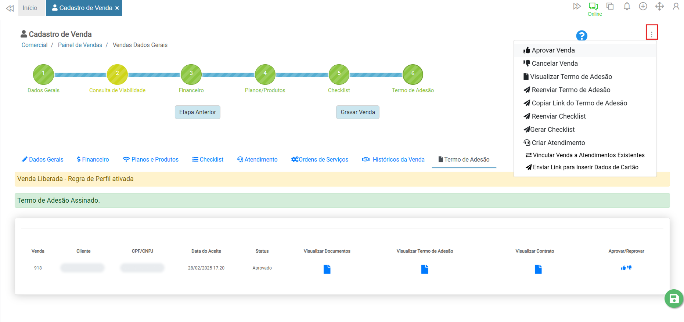The width and height of the screenshot is (684, 322).
Task: Click the Visualizar Documentos file icon
Action: click(327, 269)
